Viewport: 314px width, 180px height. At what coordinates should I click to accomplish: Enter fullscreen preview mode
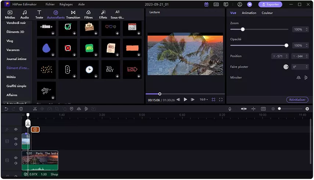pyautogui.click(x=221, y=100)
